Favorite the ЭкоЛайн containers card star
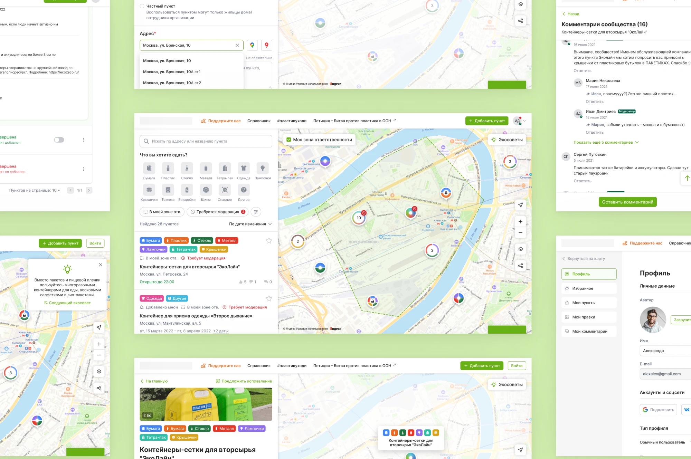The width and height of the screenshot is (691, 459). [x=269, y=241]
